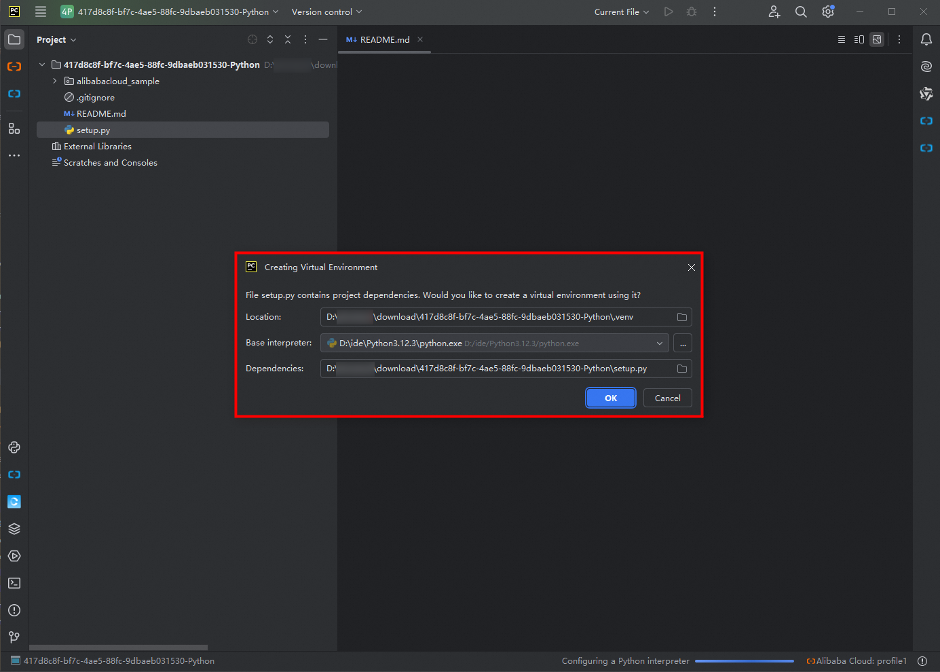The width and height of the screenshot is (940, 672).
Task: Click the Project panel horizontal scrollbar
Action: pos(118,648)
